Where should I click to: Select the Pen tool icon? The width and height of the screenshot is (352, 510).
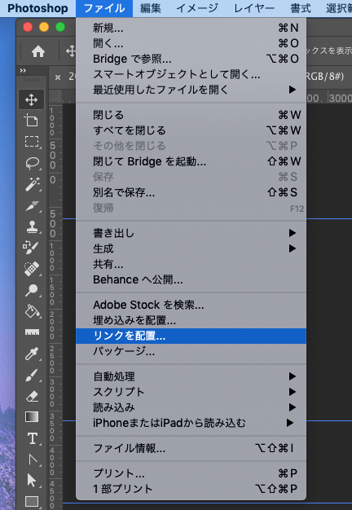pyautogui.click(x=33, y=459)
